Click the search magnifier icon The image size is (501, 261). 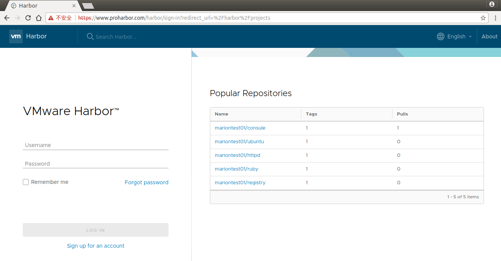point(90,36)
